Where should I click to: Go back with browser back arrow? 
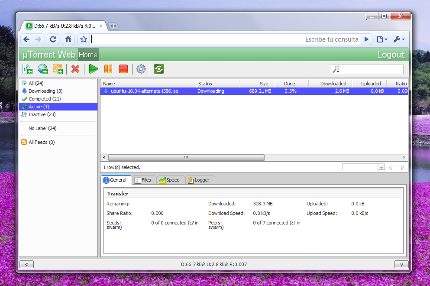(26, 39)
